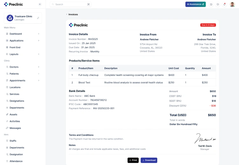Click payment reference INV-20250220-001
The image size is (239, 165).
104,109
